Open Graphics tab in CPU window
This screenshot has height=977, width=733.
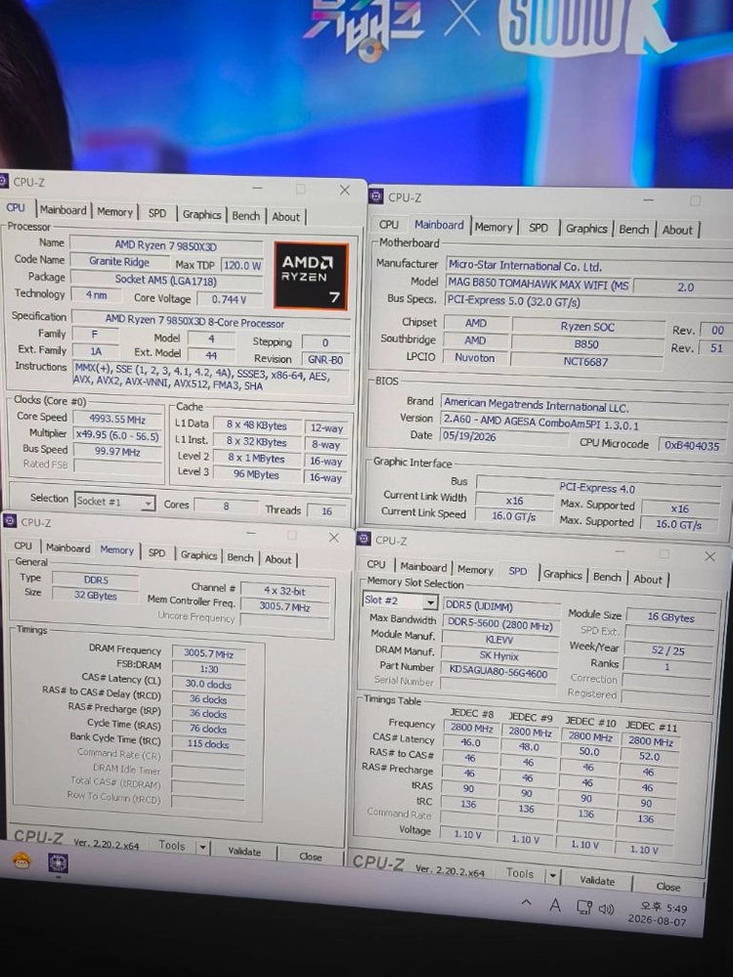tap(201, 214)
